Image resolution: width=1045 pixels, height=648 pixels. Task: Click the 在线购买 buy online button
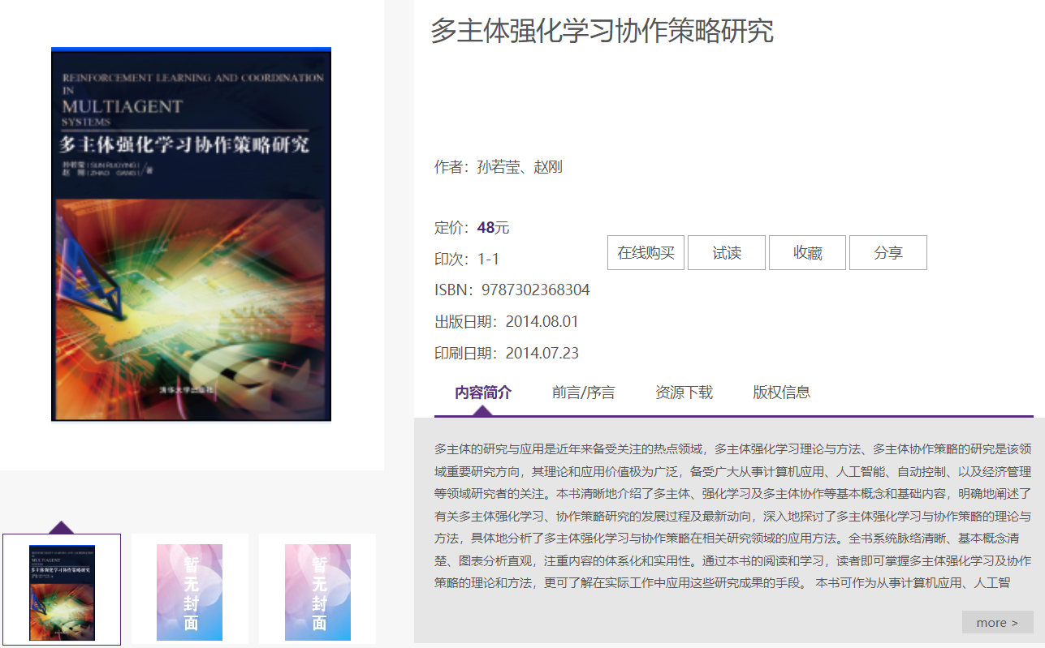(x=646, y=253)
